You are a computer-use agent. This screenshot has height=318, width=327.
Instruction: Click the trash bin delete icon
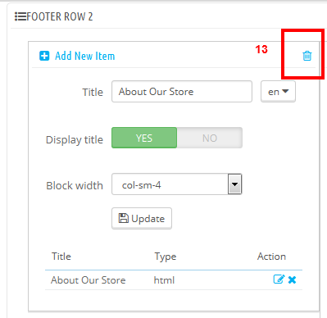click(x=307, y=56)
